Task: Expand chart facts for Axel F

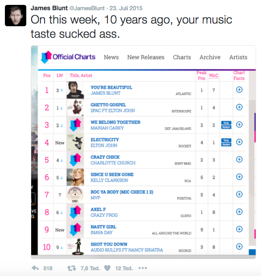Action: click(239, 212)
